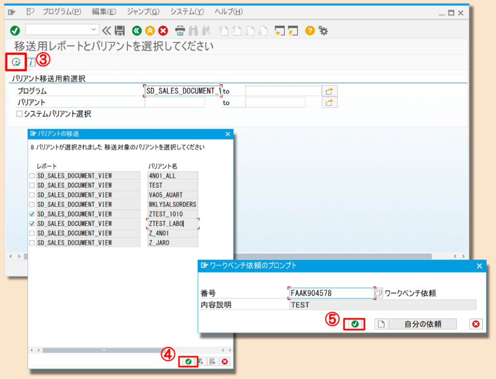The height and width of the screenshot is (379, 496).
Task: Open multiple selection for バリアント
Action: coord(329,103)
